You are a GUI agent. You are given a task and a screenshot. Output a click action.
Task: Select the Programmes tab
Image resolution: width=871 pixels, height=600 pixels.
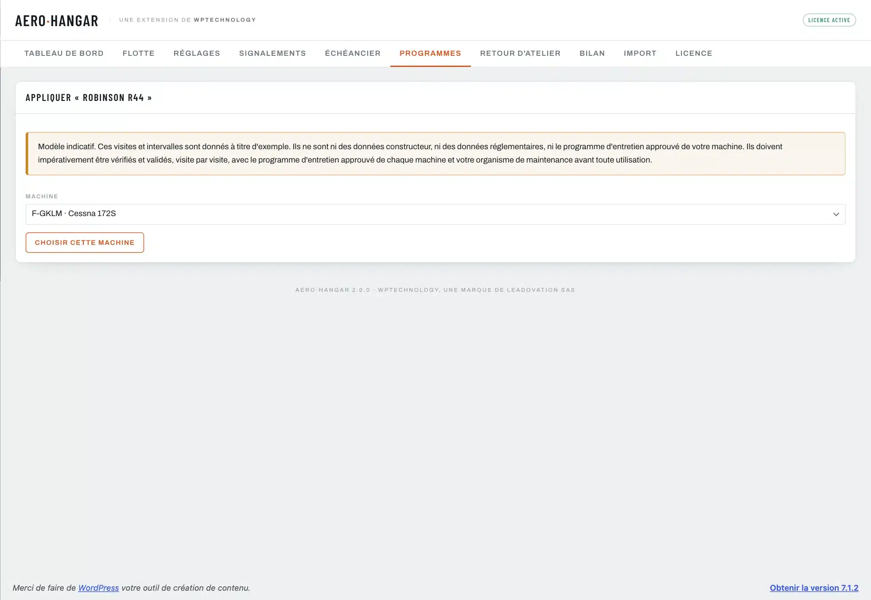pos(430,53)
